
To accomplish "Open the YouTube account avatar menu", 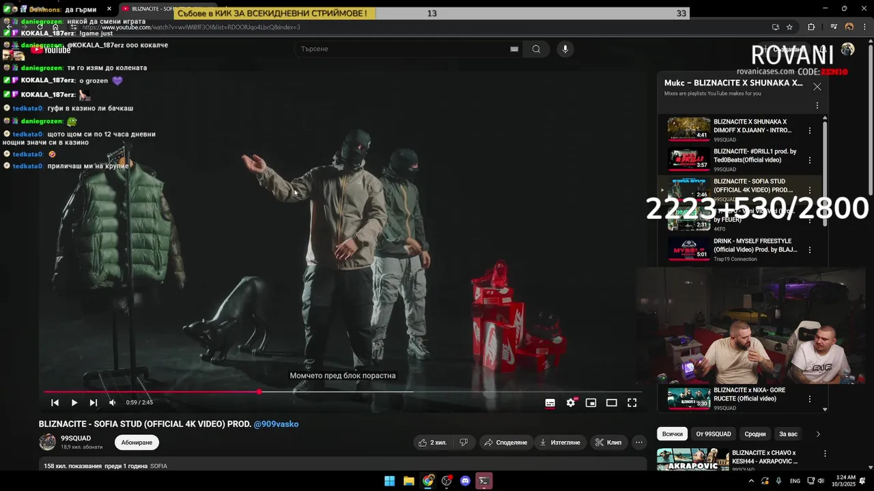I will 847,49.
